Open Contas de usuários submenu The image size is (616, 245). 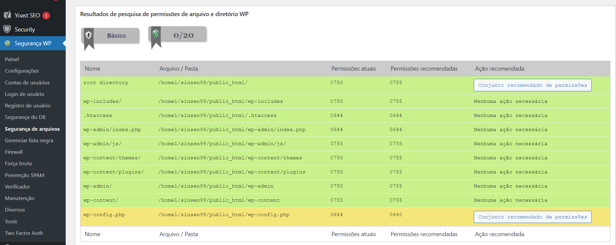[x=27, y=82]
